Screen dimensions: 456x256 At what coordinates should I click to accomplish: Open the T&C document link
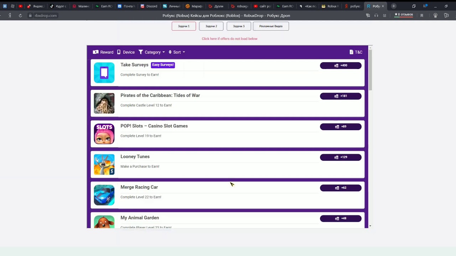356,52
